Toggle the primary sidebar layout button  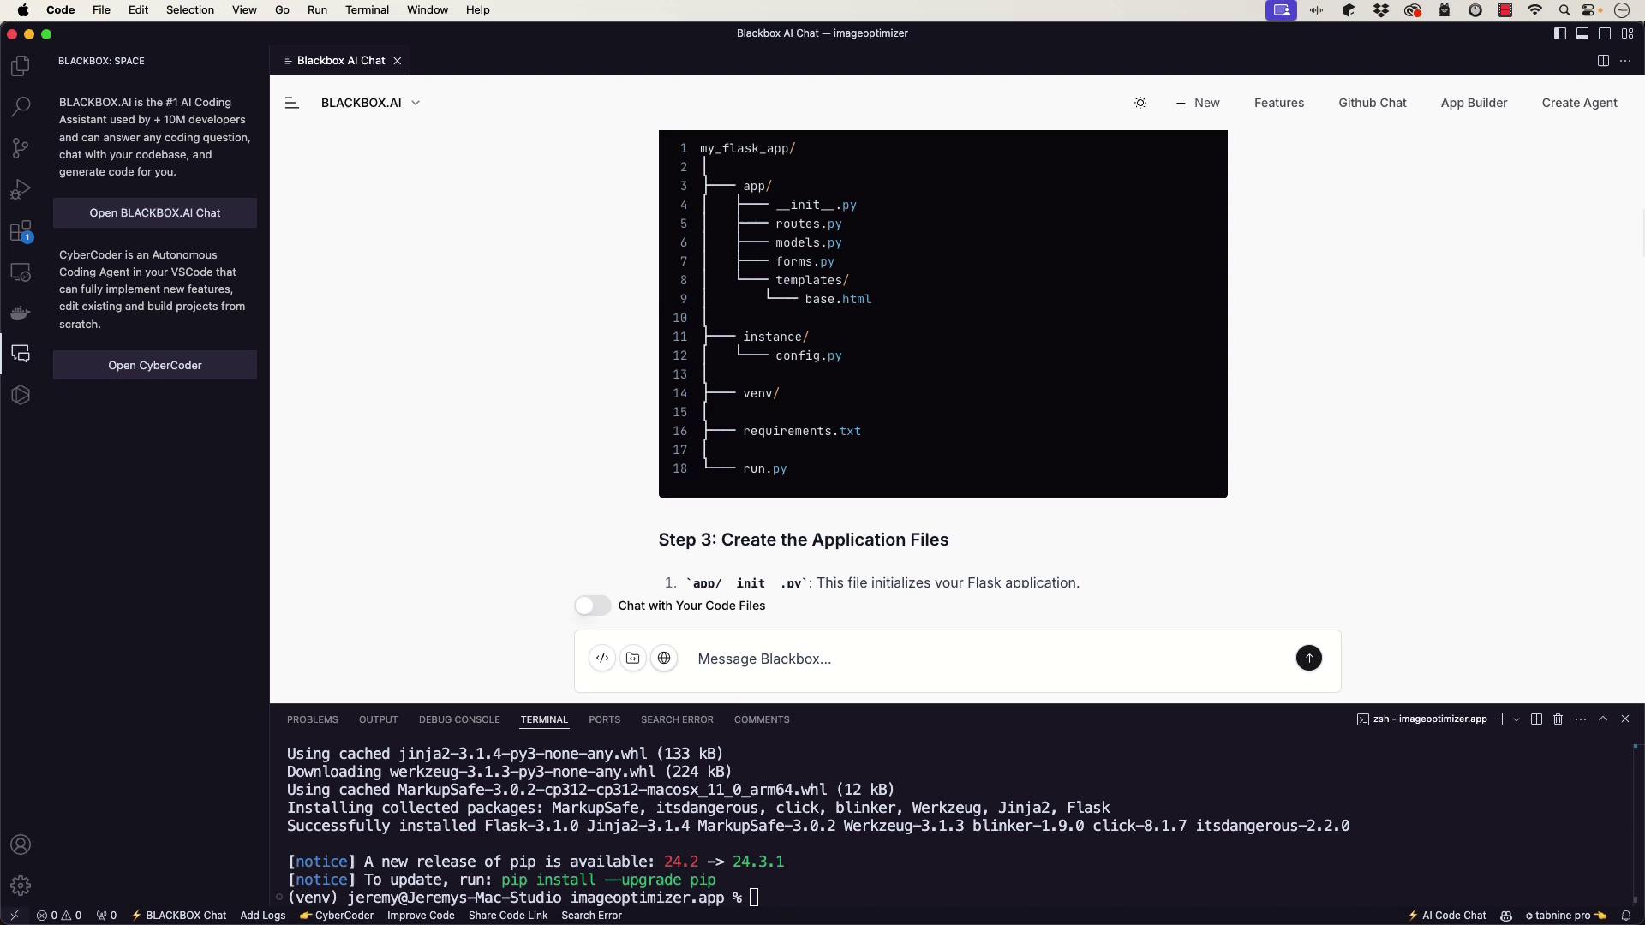[1560, 33]
